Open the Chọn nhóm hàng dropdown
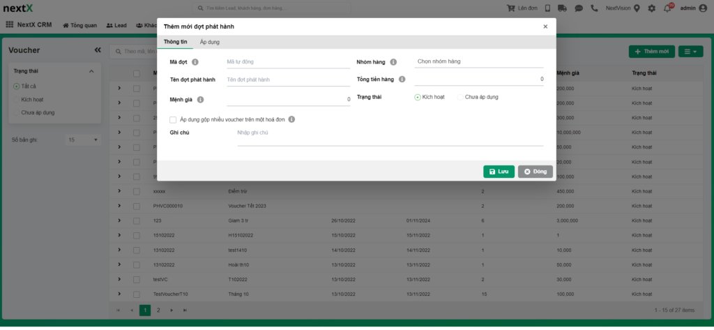Image resolution: width=714 pixels, height=330 pixels. (478, 61)
